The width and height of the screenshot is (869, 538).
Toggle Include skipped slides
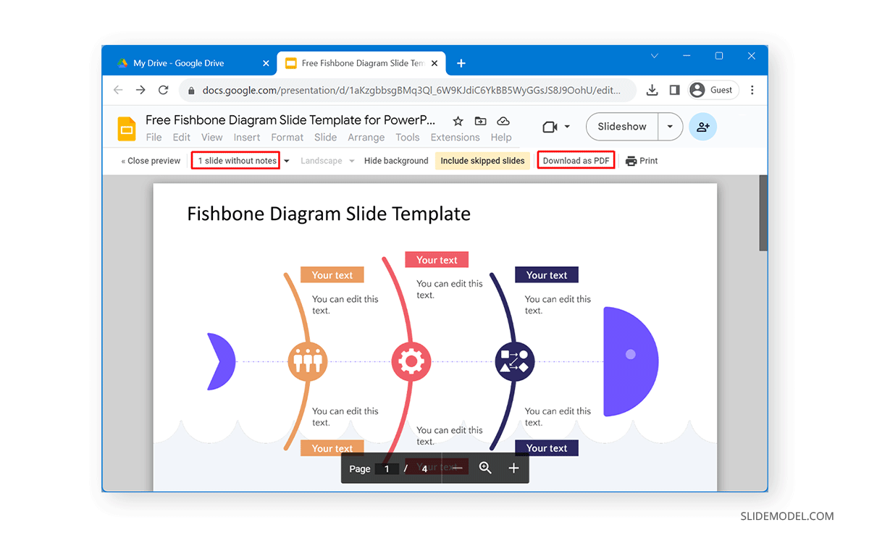click(x=482, y=160)
